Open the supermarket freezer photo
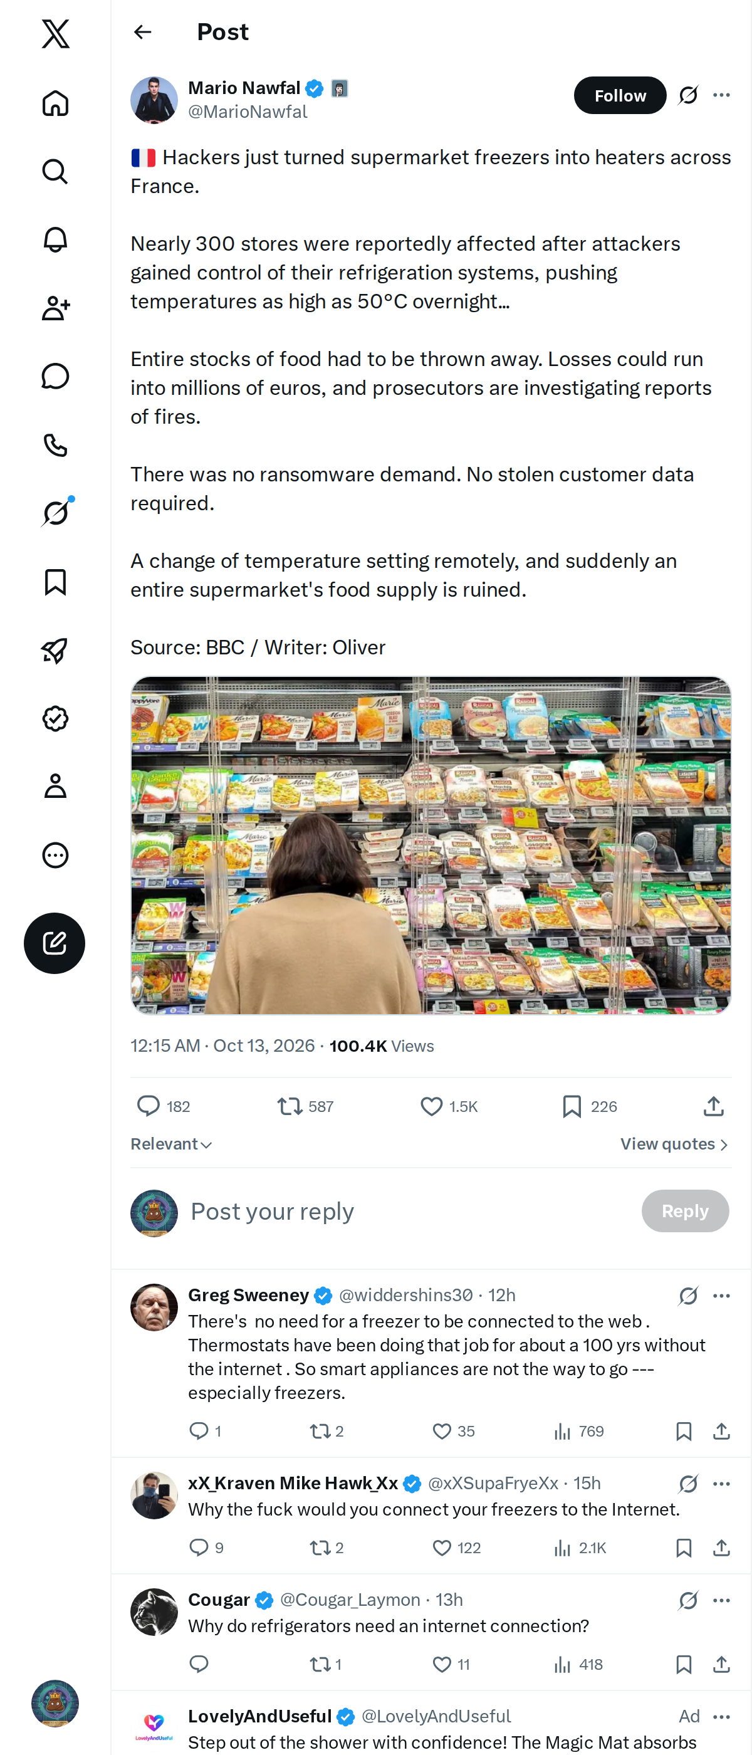This screenshot has width=752, height=1755. (x=431, y=845)
